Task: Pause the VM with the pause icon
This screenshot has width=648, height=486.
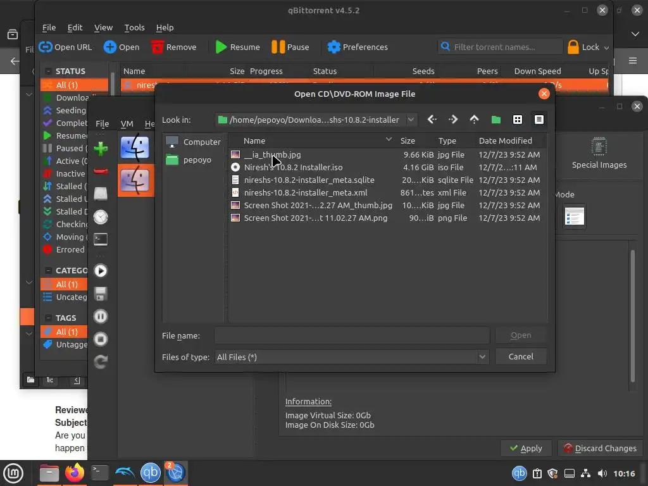Action: tap(101, 316)
